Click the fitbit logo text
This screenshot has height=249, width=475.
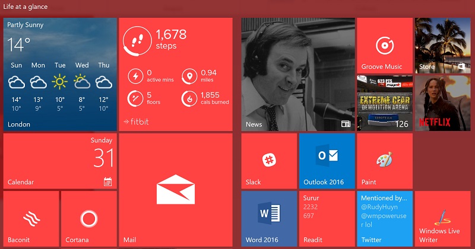click(x=137, y=122)
